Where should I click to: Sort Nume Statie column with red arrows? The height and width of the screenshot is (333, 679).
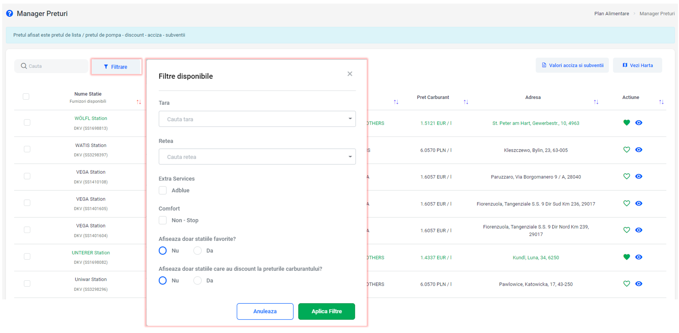(x=139, y=102)
